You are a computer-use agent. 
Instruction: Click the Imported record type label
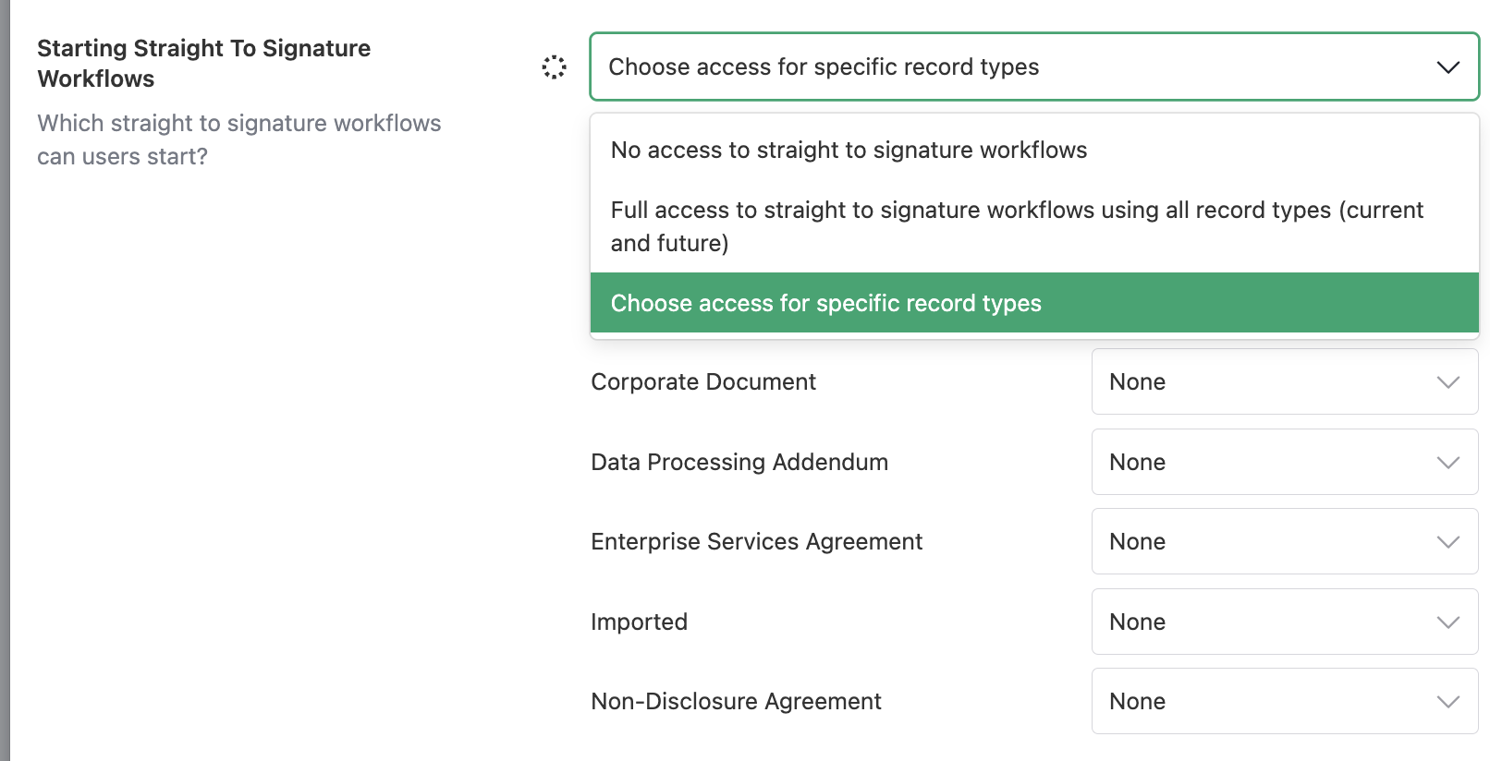(x=640, y=622)
